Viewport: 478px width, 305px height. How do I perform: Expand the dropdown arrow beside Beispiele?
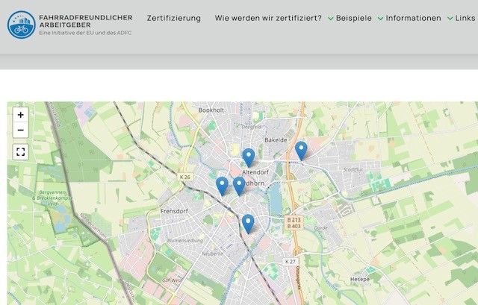click(331, 19)
